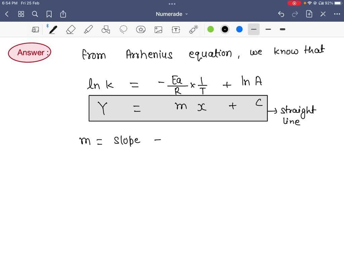Open the Elements/Stickers tool
Viewport: 344px width, 258px height.
pyautogui.click(x=141, y=29)
